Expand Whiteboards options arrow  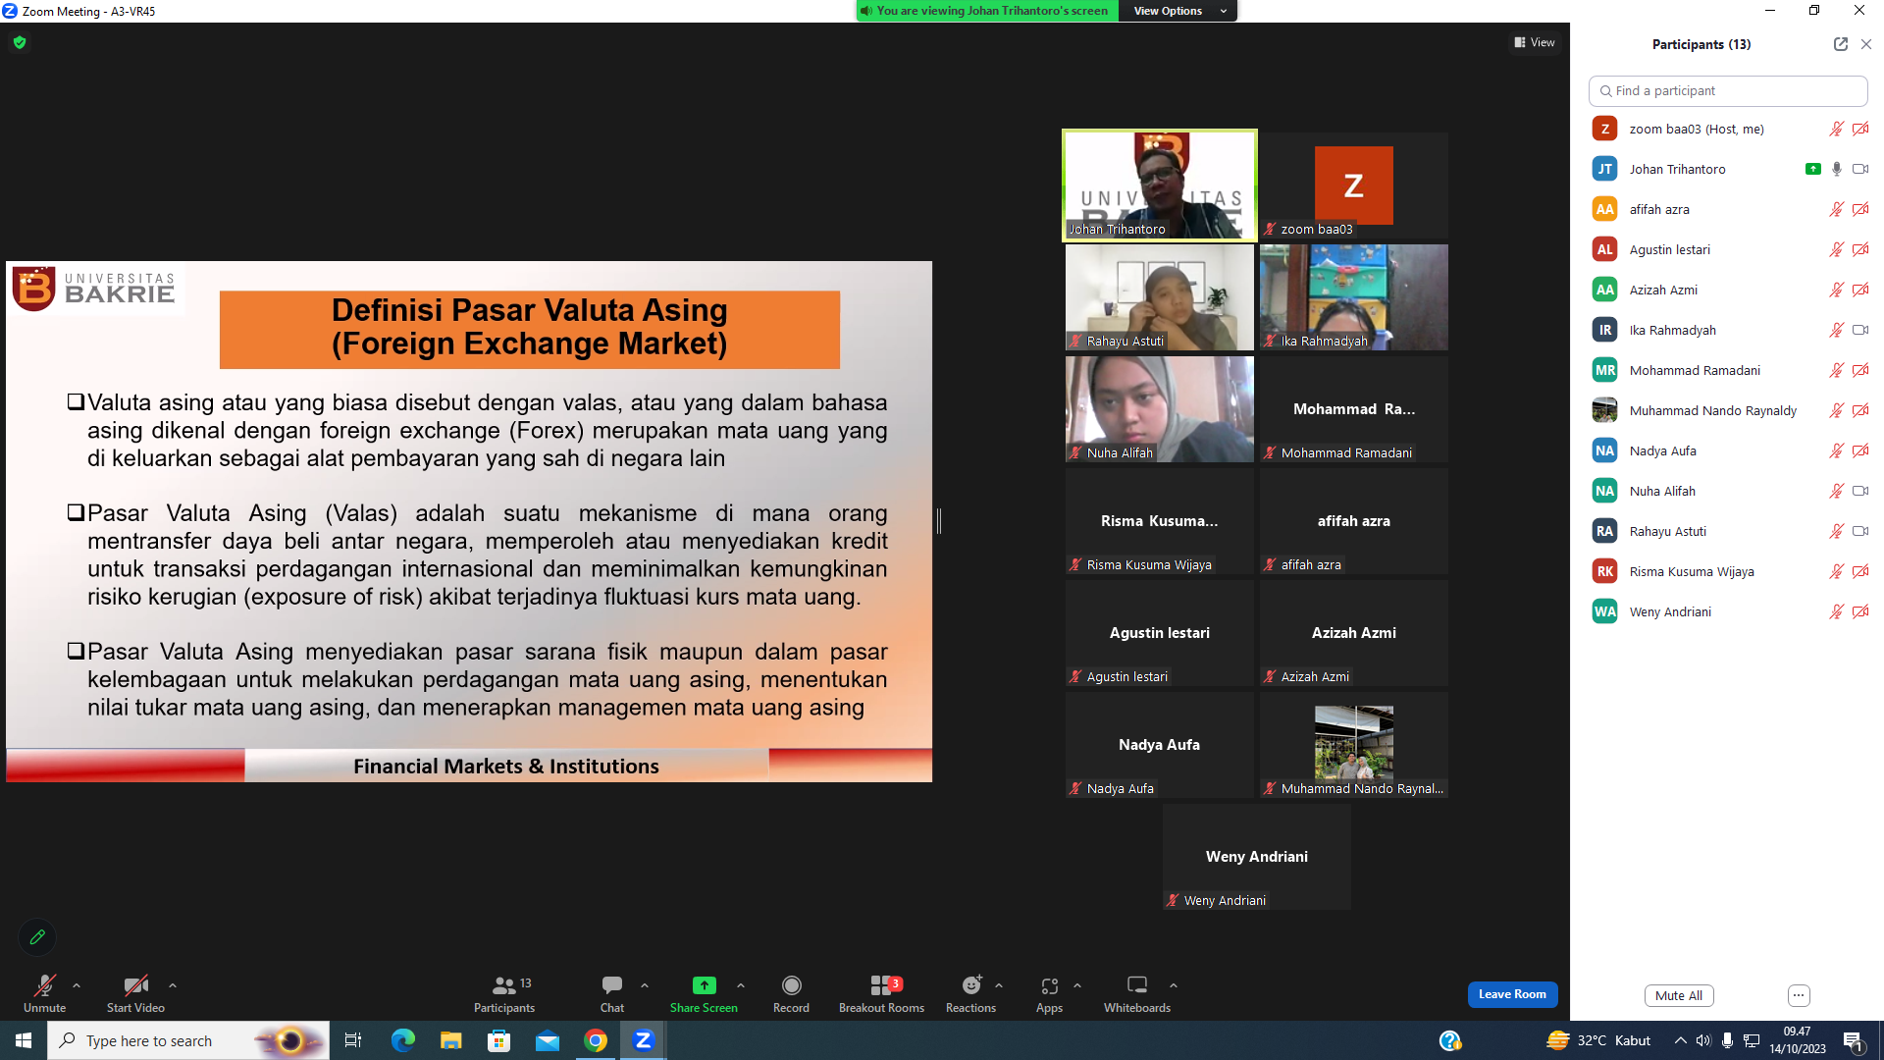(x=1174, y=985)
